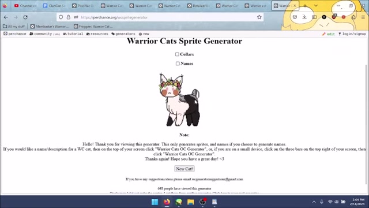
Task: Click the Windows Start button
Action: 155,202
